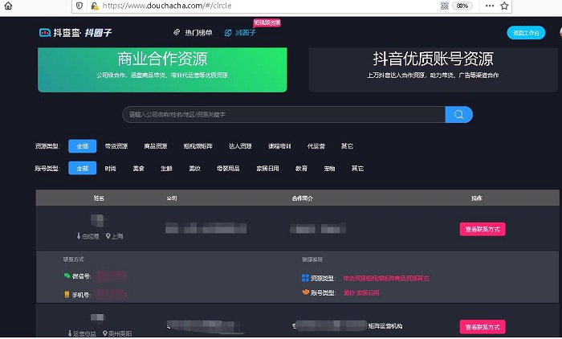The height and width of the screenshot is (339, 562).
Task: Filter resource type by 商品资源
Action: pyautogui.click(x=156, y=146)
